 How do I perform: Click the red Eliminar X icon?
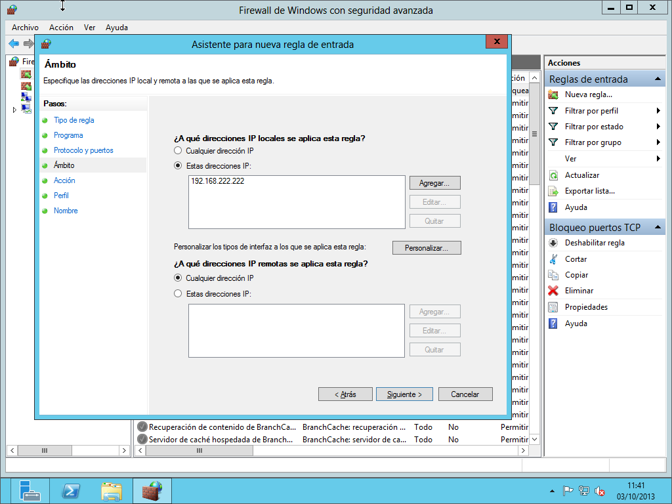(553, 291)
